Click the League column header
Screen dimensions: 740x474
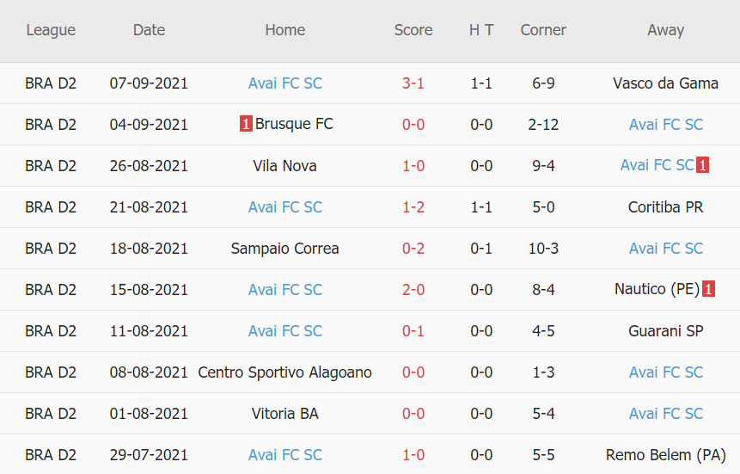click(x=51, y=30)
